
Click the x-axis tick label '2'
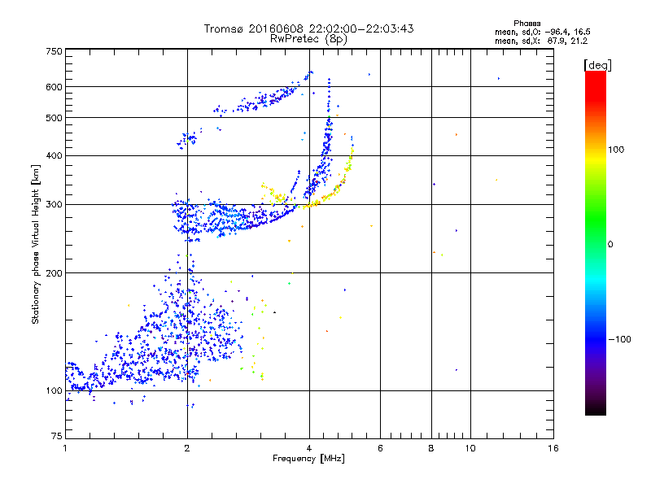(x=187, y=448)
